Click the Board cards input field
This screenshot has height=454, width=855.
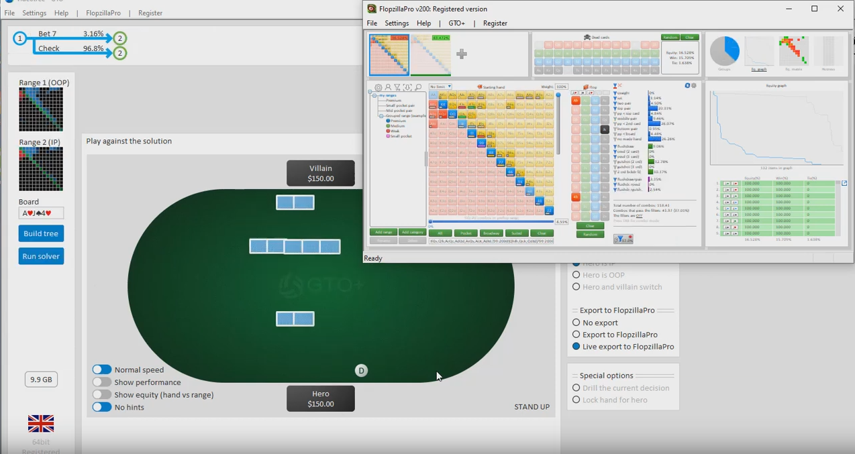(41, 213)
